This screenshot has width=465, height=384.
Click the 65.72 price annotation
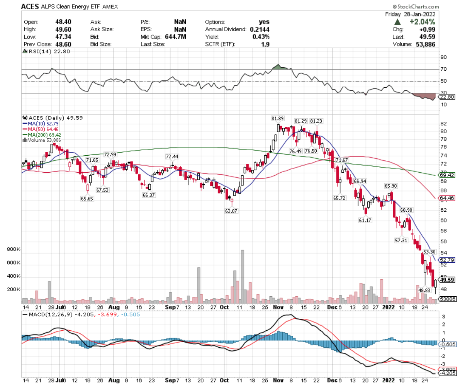click(339, 197)
